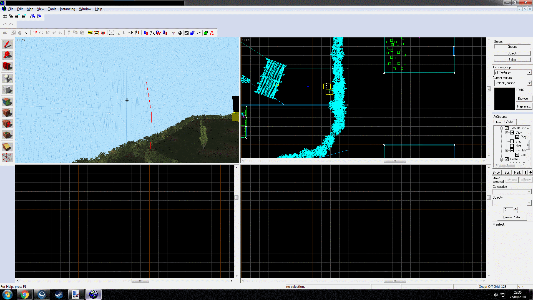Collapse the Clips tree node
This screenshot has height=300, width=533.
click(507, 132)
